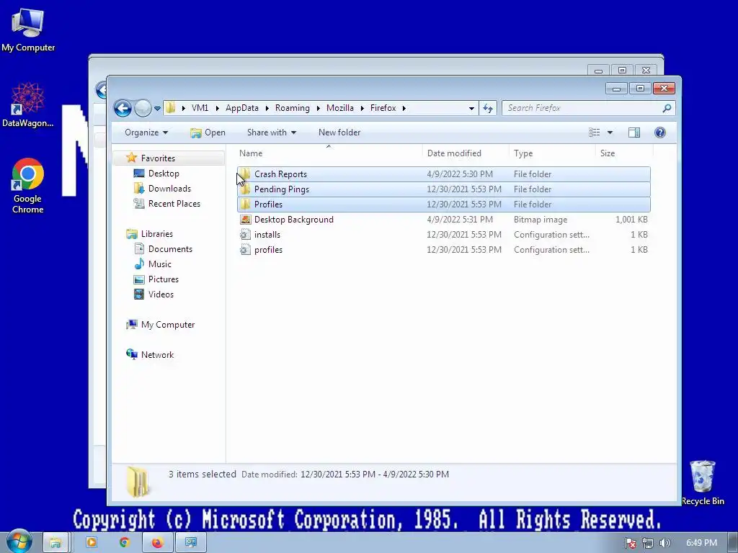Click the File Explorer taskbar icon

55,543
